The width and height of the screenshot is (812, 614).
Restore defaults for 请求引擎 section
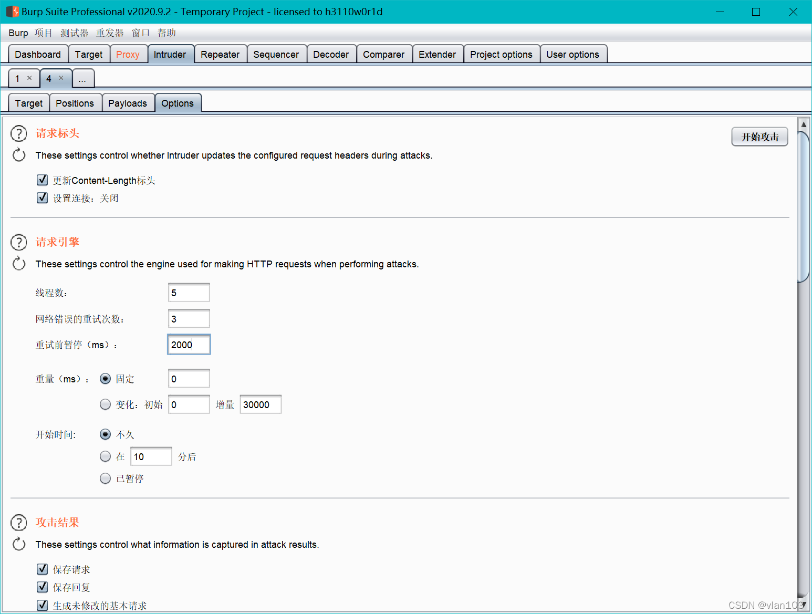(19, 264)
